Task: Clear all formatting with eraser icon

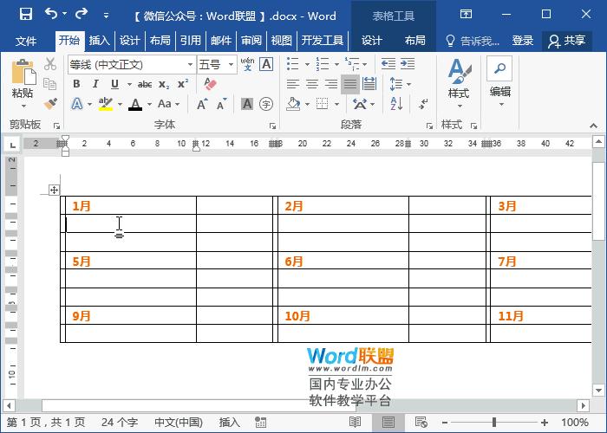Action: point(210,83)
